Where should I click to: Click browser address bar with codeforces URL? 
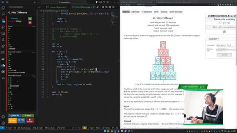coord(169,5)
